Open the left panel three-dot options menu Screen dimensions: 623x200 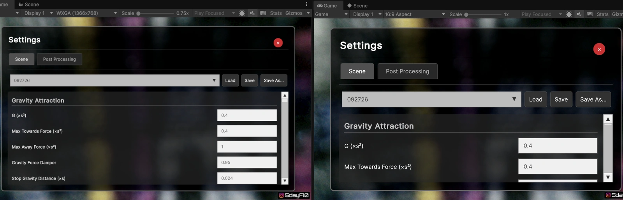pyautogui.click(x=306, y=4)
